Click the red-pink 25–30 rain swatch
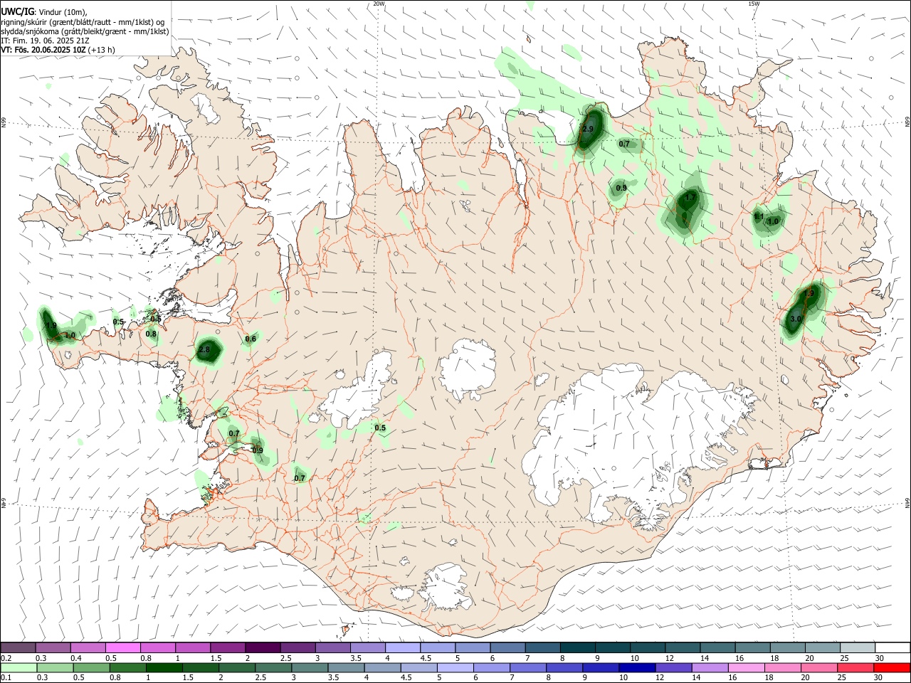This screenshot has width=911, height=683. click(x=855, y=667)
